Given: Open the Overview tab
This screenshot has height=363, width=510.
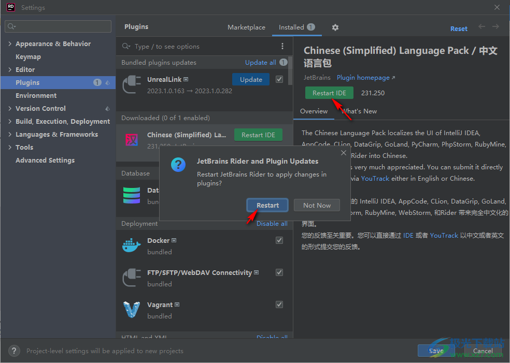Looking at the screenshot, I should (x=314, y=111).
